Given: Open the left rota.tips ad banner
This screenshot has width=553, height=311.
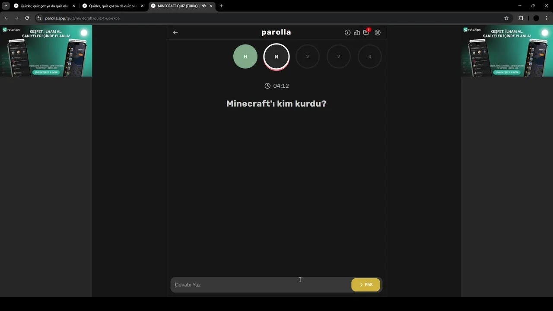Looking at the screenshot, I should [x=46, y=51].
